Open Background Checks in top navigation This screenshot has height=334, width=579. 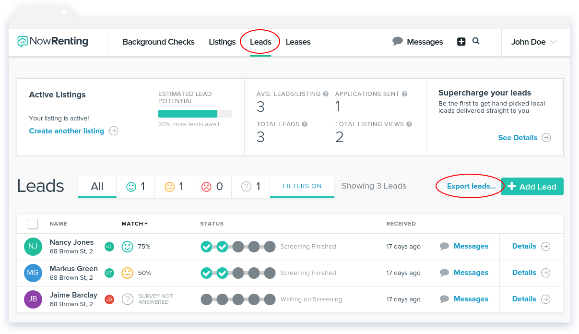click(159, 42)
